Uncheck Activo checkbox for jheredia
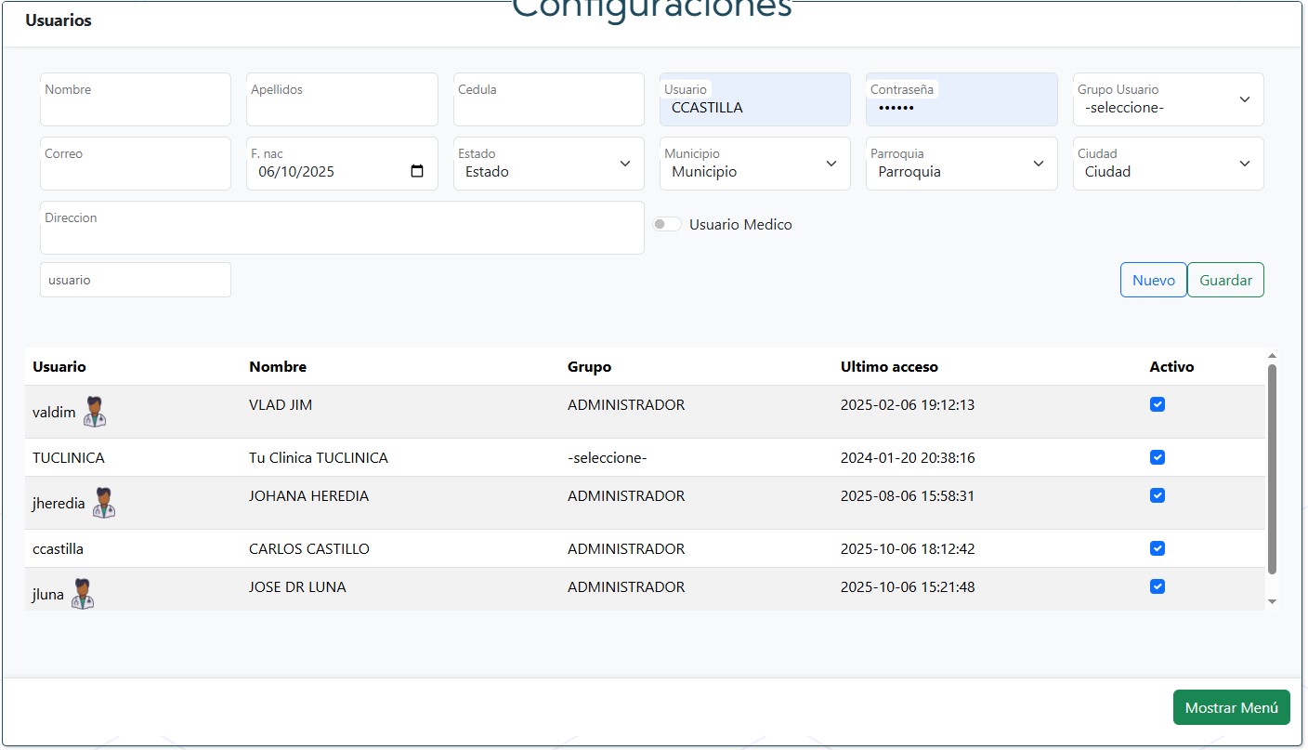This screenshot has width=1308, height=750. click(x=1158, y=495)
